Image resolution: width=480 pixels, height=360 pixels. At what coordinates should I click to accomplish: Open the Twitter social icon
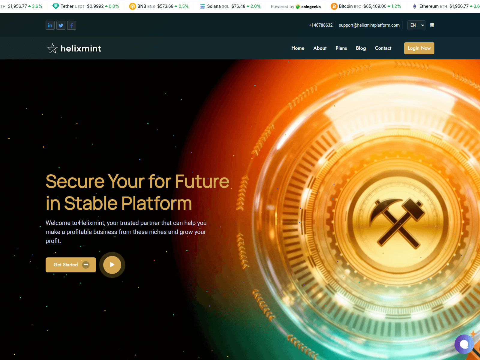61,25
